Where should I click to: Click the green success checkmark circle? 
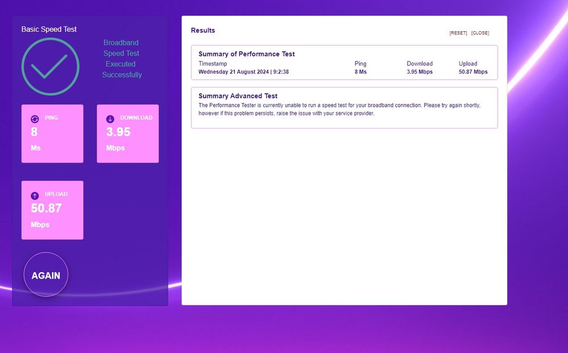(50, 67)
